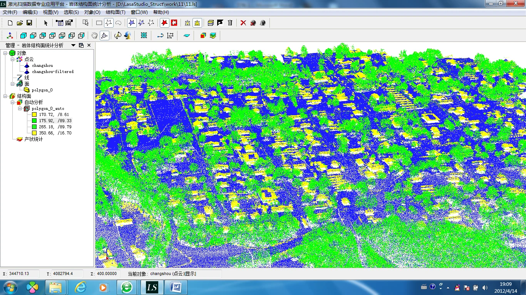Click the red-green-blue cube icon
Viewport: 526px width, 295px height.
pyautogui.click(x=203, y=36)
